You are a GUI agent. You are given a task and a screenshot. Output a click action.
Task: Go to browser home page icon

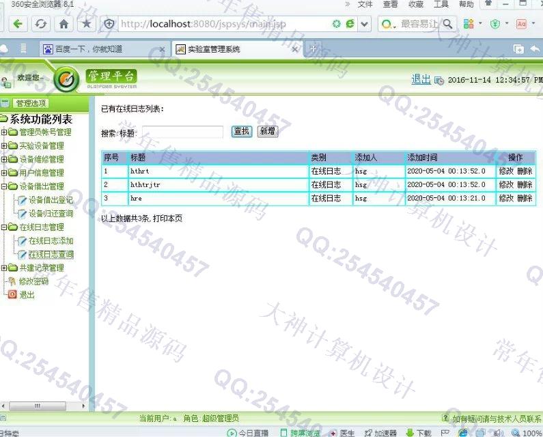click(64, 24)
